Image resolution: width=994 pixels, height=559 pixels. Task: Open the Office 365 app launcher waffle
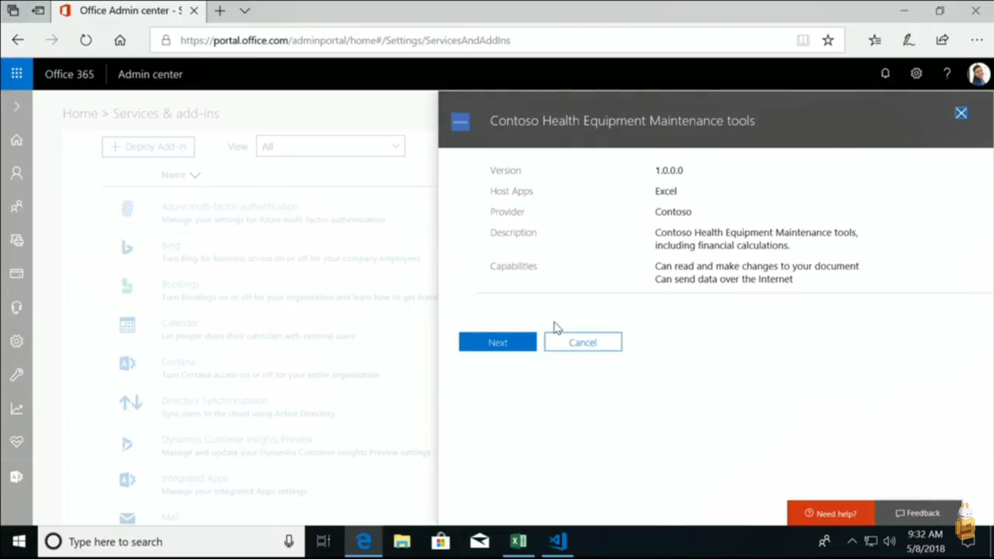pyautogui.click(x=16, y=73)
